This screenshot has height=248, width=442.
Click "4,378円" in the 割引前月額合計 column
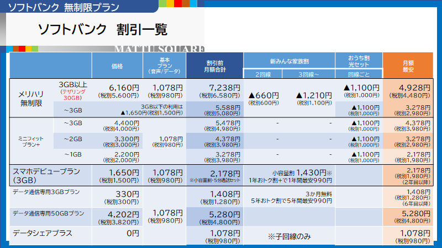click(228, 139)
